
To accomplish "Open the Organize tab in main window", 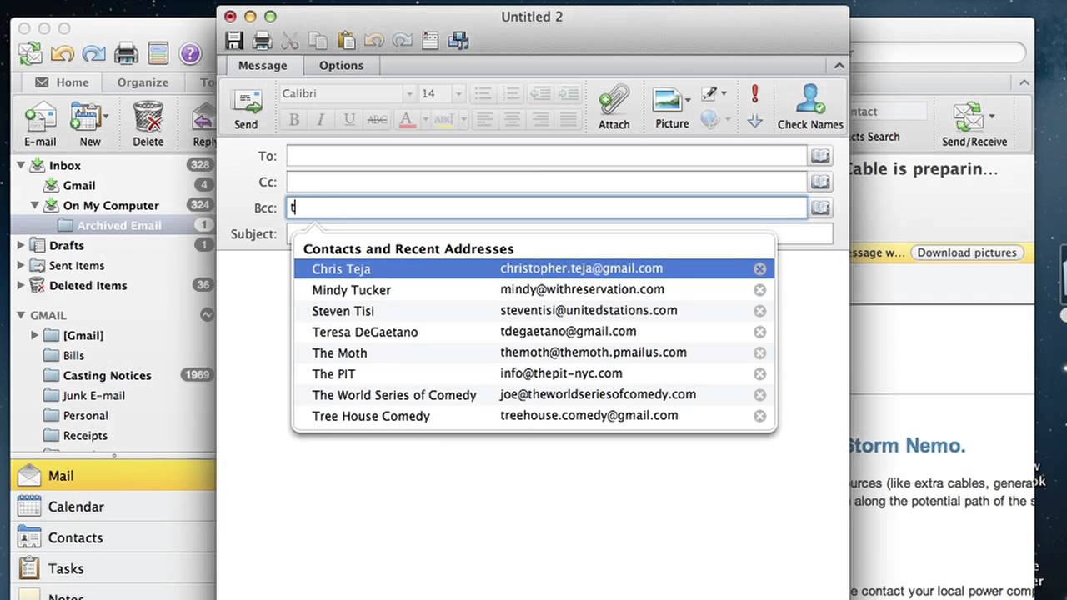I will [x=143, y=82].
